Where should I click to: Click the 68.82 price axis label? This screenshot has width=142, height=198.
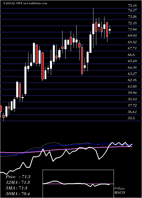point(132,42)
